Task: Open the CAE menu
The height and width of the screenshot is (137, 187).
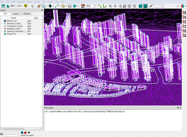Action: tap(57, 2)
